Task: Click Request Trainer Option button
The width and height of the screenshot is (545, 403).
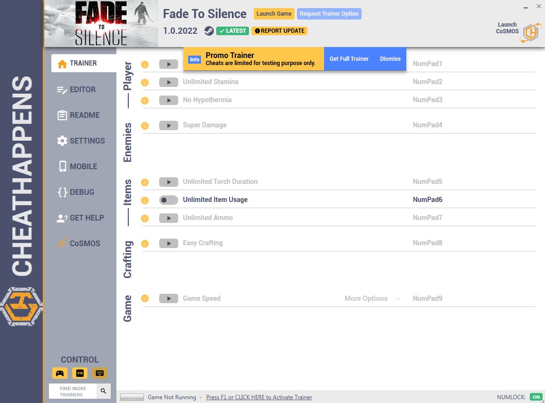Action: [x=329, y=14]
